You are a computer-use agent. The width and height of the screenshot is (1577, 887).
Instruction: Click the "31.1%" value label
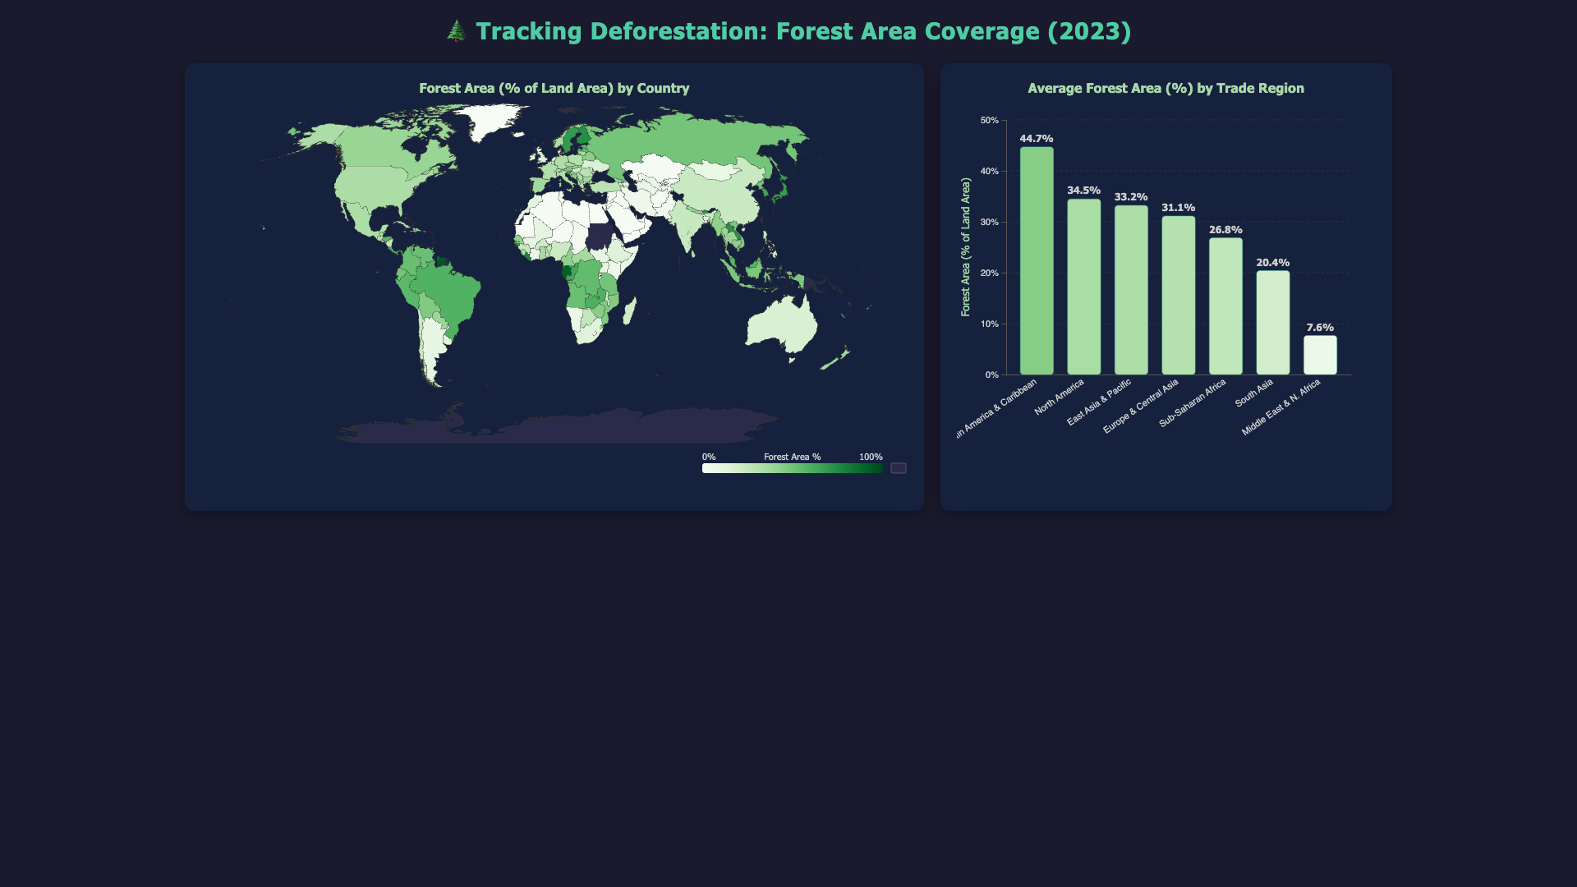coord(1178,208)
